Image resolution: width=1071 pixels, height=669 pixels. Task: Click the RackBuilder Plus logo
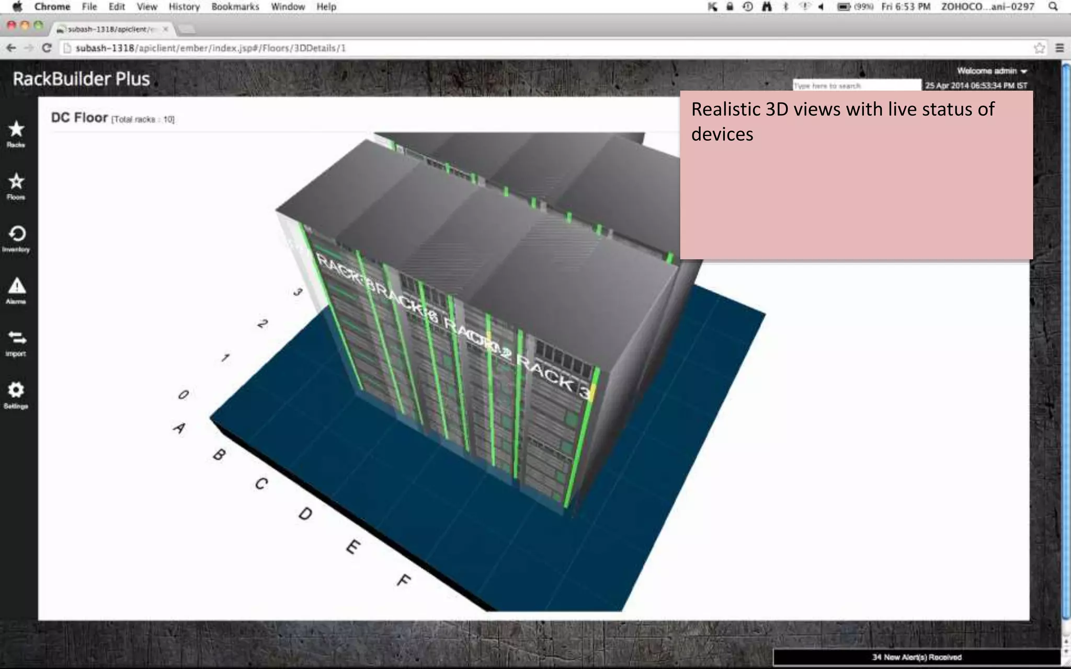coord(82,78)
